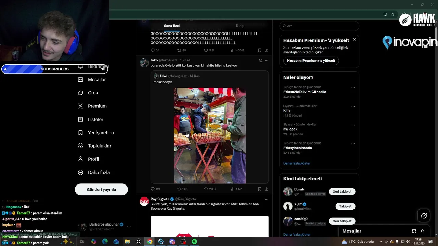Open Task View from the taskbar
This screenshot has height=246, width=438.
click(x=82, y=242)
